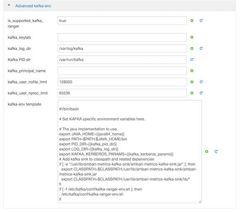Click blue undo icon for kafka_log_dir
Screen dimensions: 242x212
tap(201, 48)
